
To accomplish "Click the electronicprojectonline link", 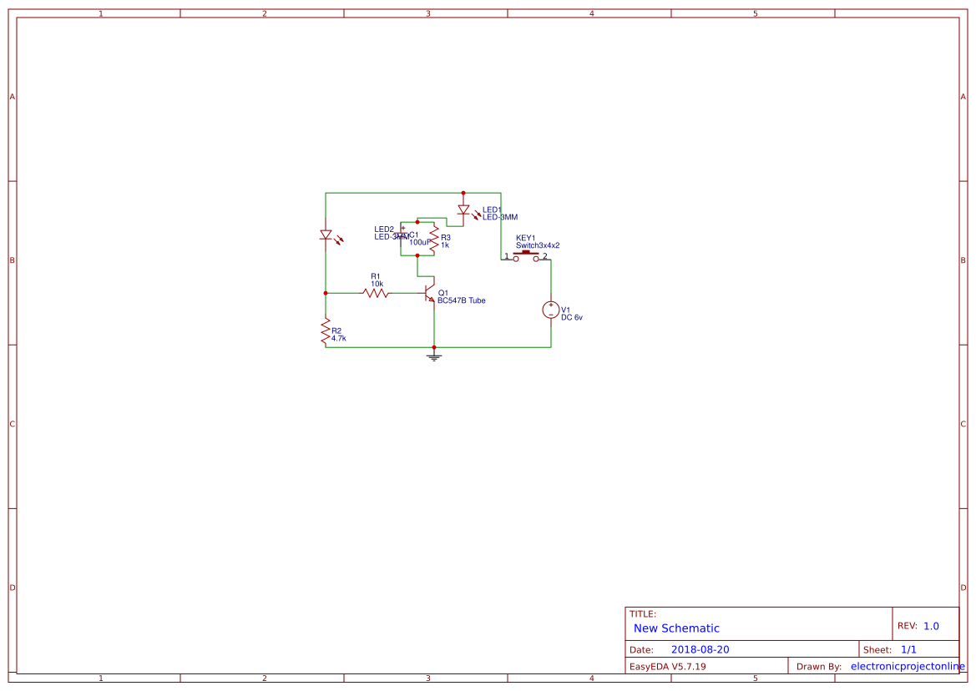I will 905,666.
